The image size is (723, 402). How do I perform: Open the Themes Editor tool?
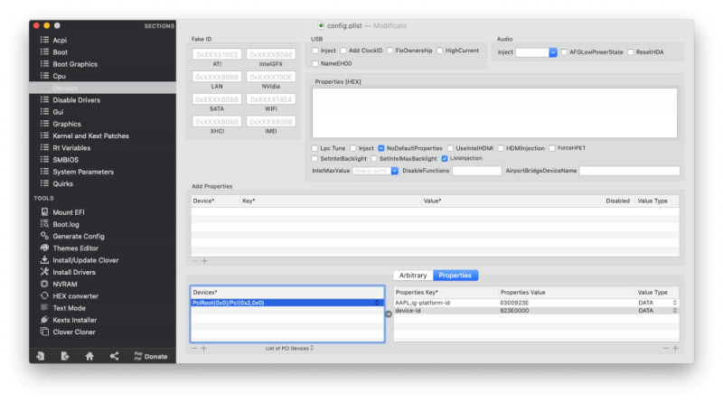click(x=75, y=248)
